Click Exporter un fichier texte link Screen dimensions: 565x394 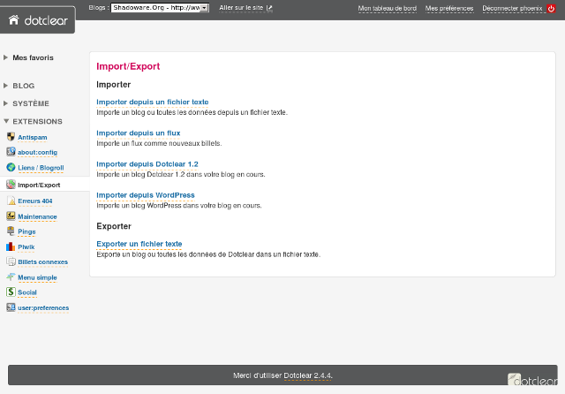coord(139,244)
